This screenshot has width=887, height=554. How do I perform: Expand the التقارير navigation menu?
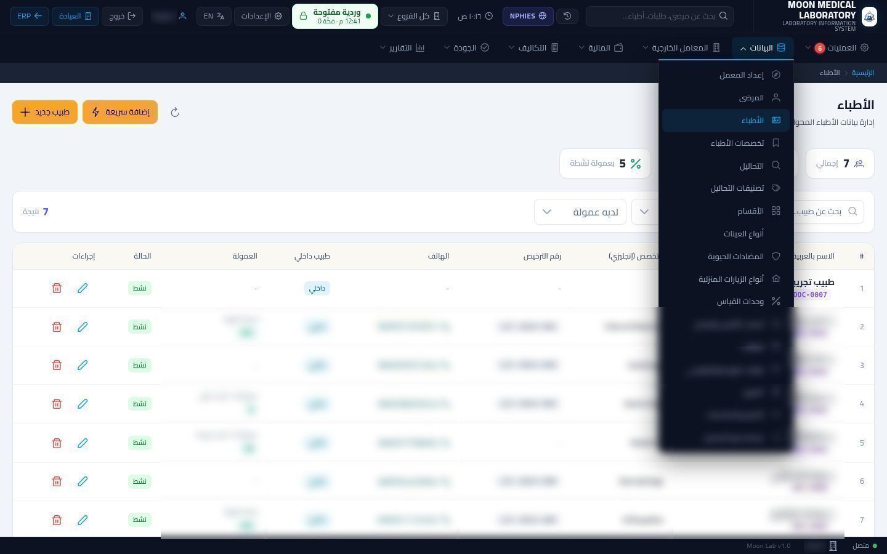tap(402, 47)
